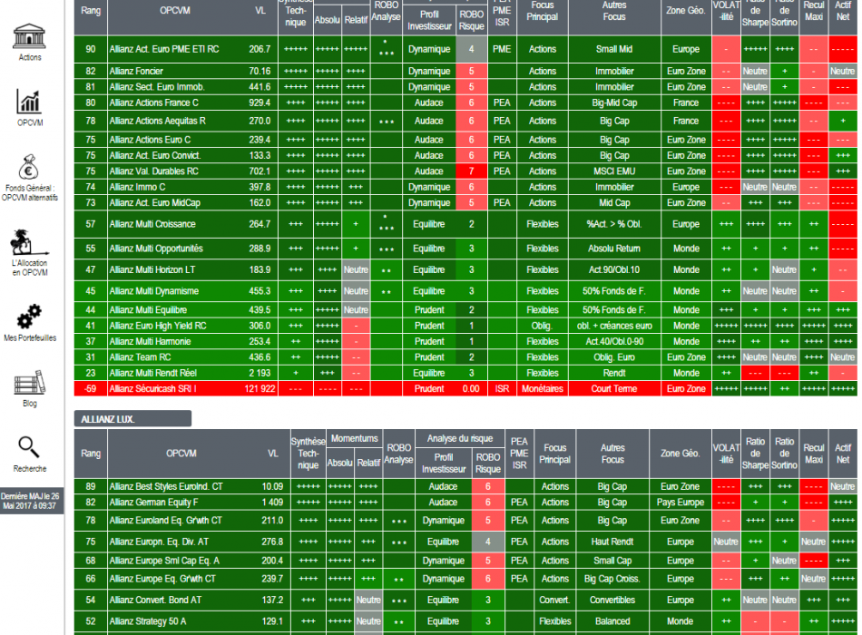Open Allianz Act. Euro Convict. fund
862x635 pixels.
pyautogui.click(x=155, y=156)
